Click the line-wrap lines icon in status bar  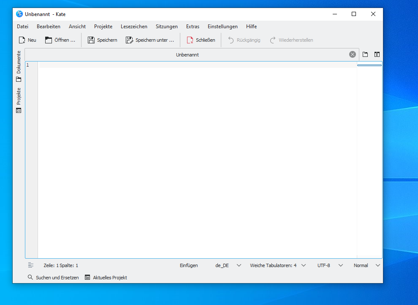coord(31,265)
